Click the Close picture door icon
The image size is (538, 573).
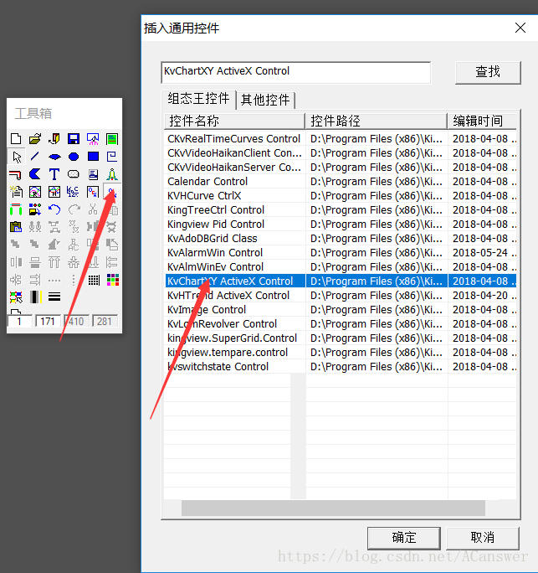pos(54,139)
